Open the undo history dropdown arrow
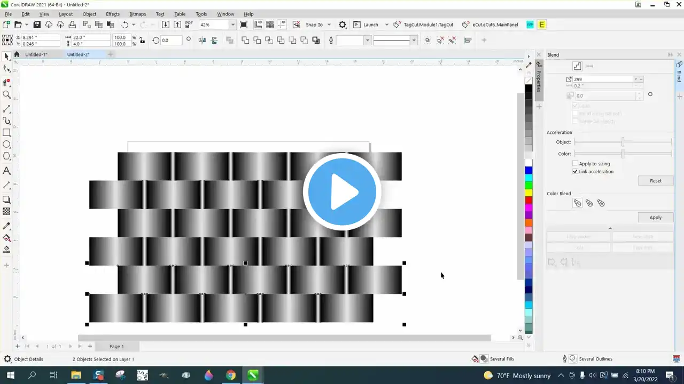684x384 pixels. tap(134, 25)
